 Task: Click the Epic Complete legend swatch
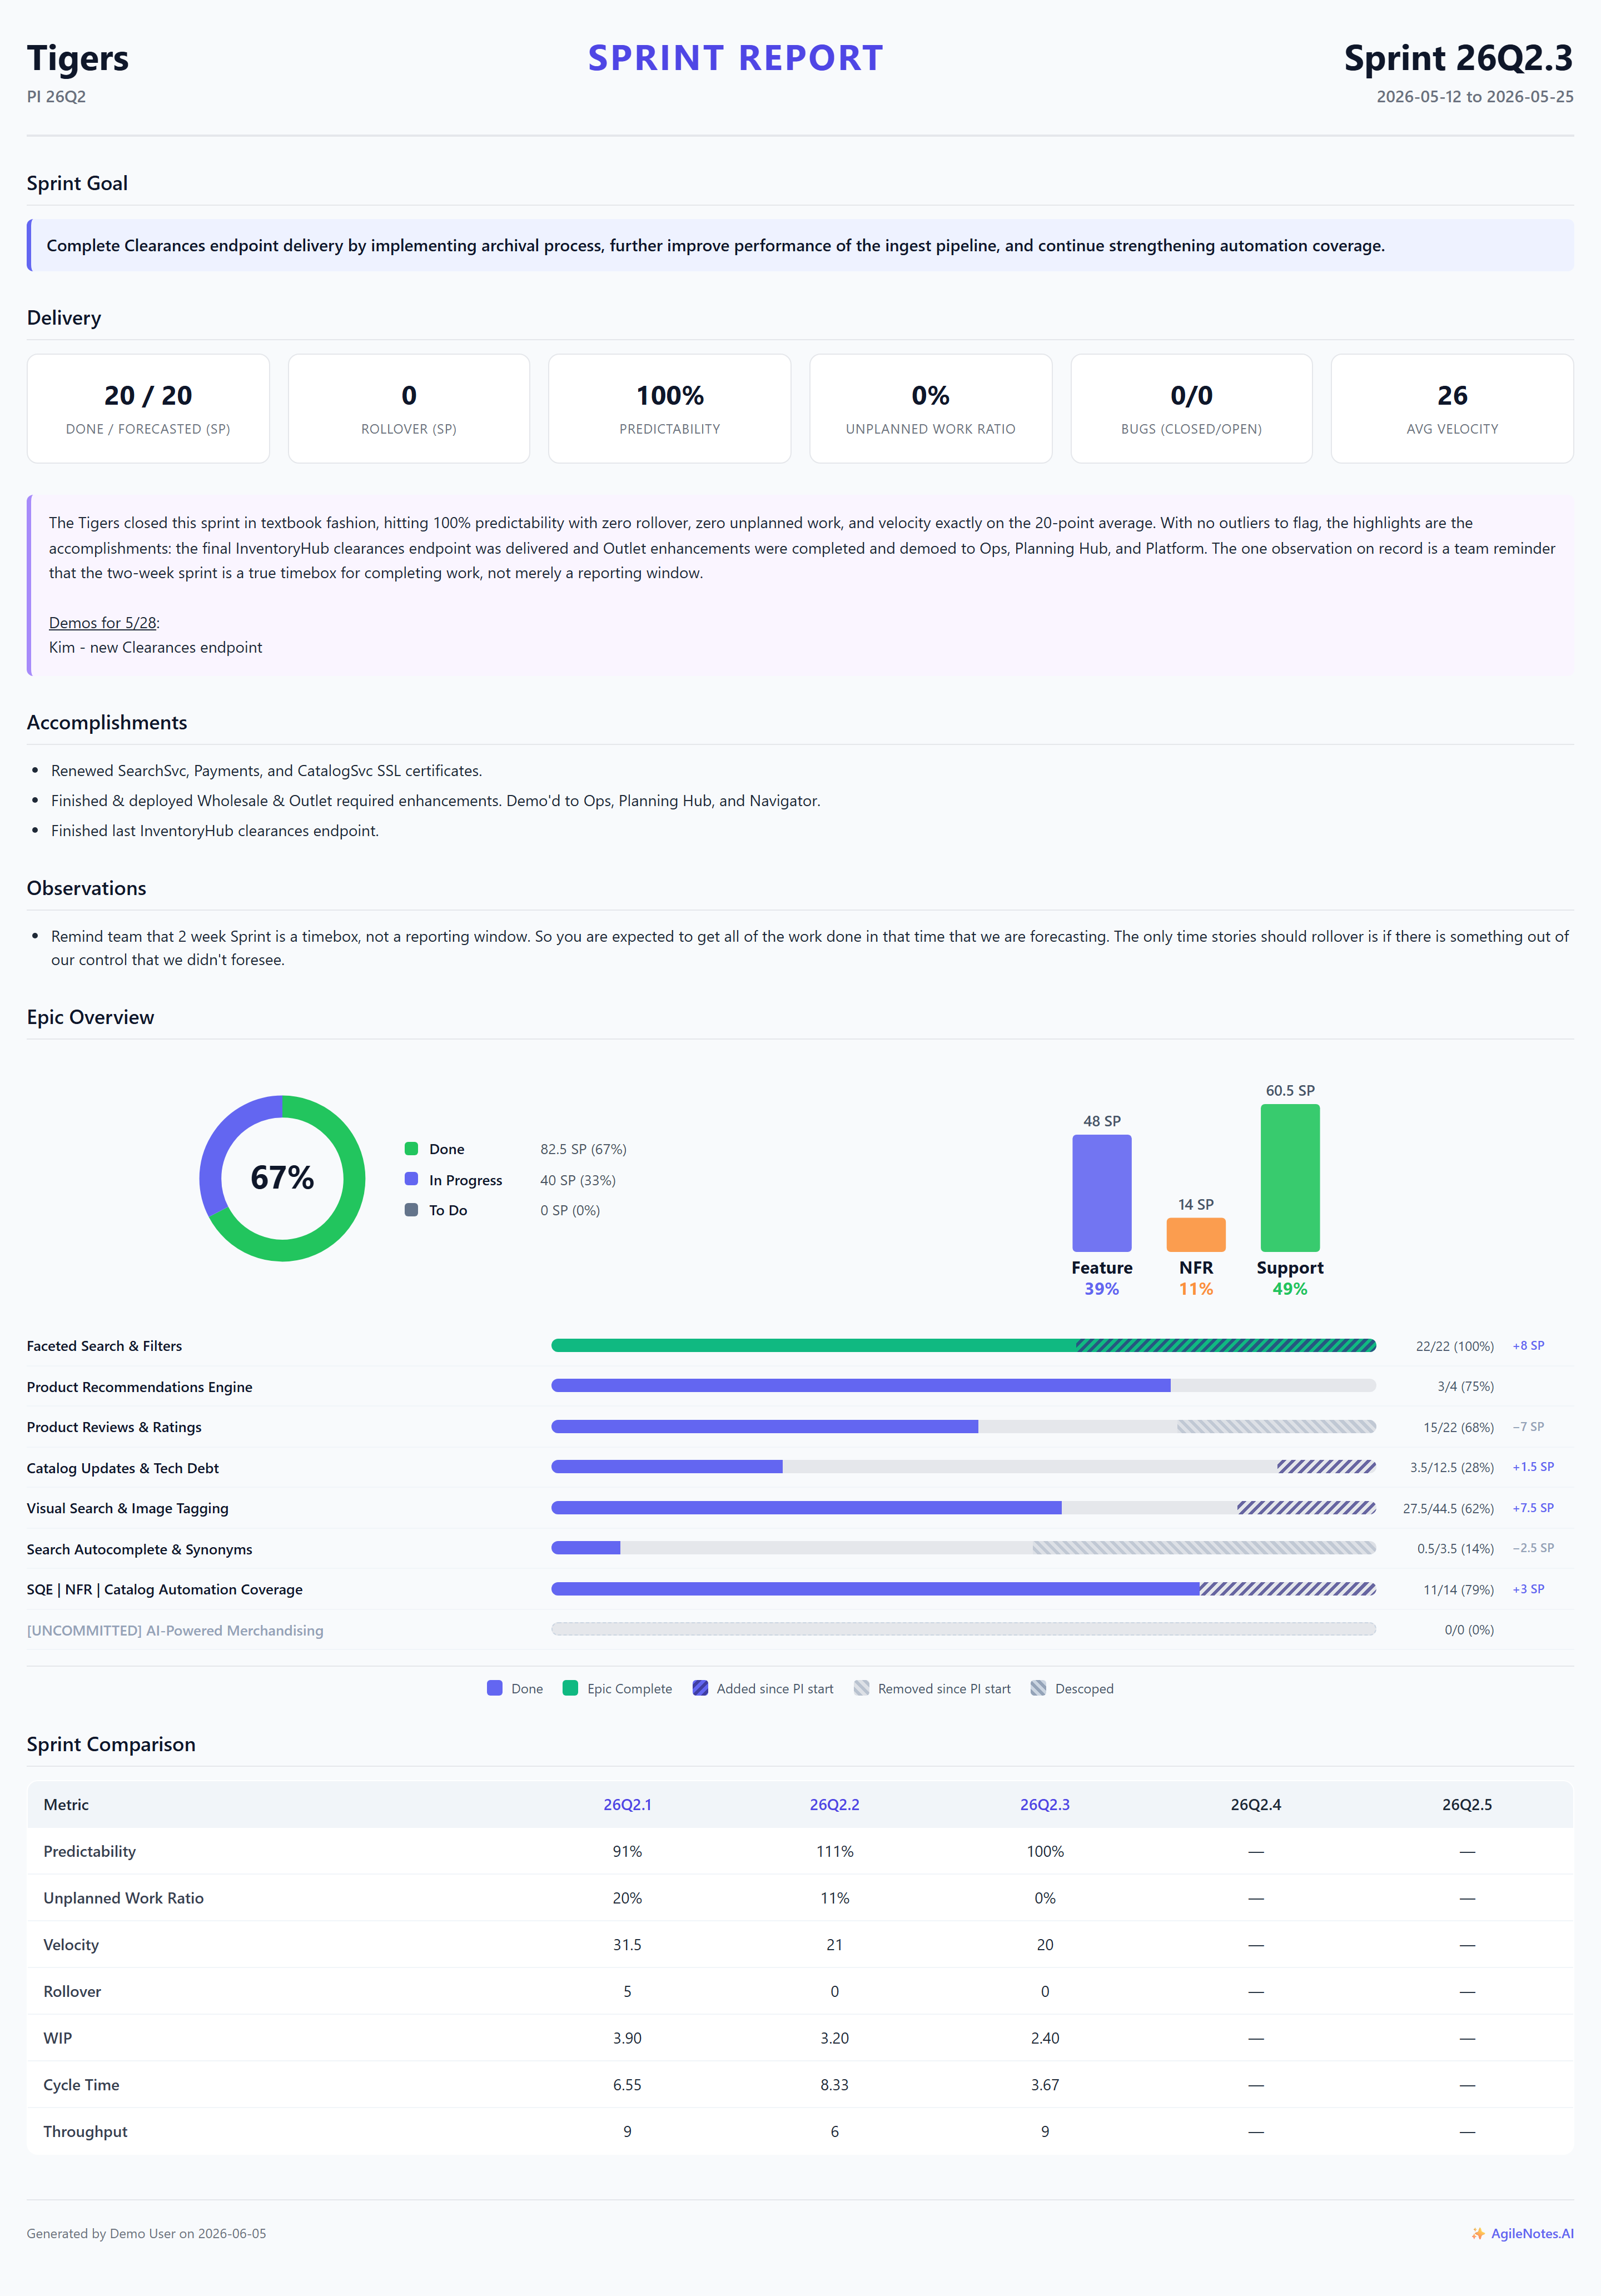click(570, 1688)
